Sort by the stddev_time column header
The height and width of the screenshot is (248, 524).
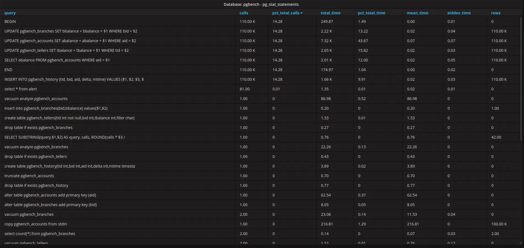459,13
